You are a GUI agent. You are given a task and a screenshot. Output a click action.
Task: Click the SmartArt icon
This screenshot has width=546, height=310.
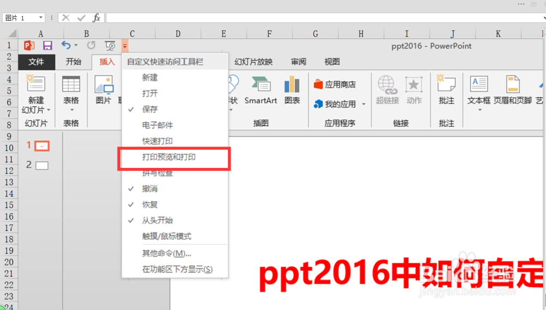click(x=261, y=84)
